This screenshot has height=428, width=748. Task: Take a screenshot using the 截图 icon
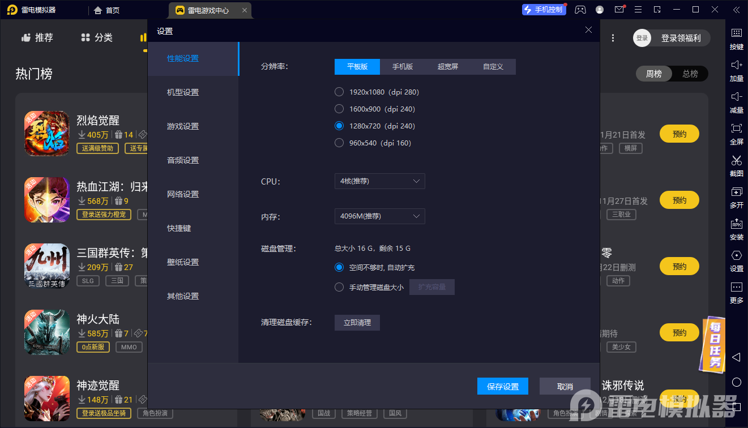tap(736, 166)
